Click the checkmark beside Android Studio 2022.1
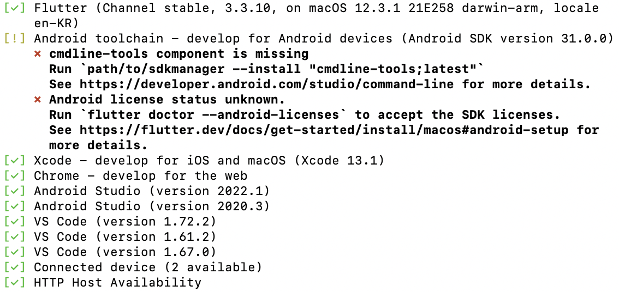Image resolution: width=619 pixels, height=292 pixels. (15, 191)
